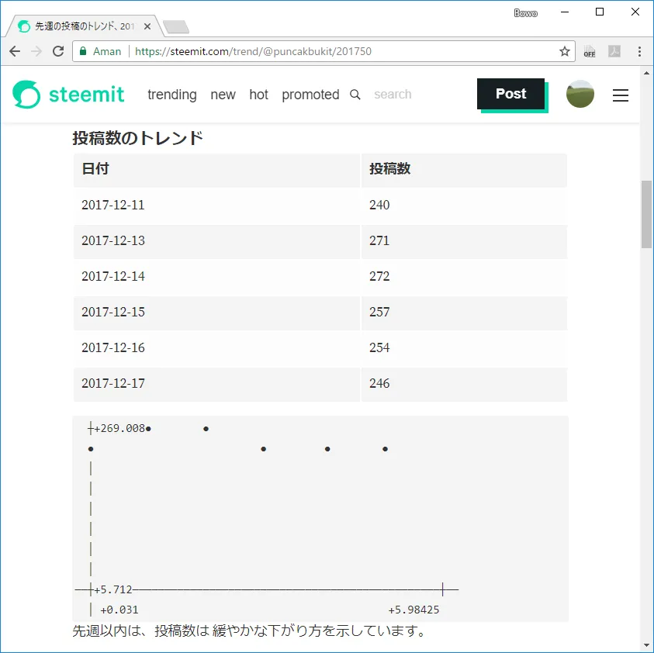Click the value 246 cell

[x=464, y=384]
